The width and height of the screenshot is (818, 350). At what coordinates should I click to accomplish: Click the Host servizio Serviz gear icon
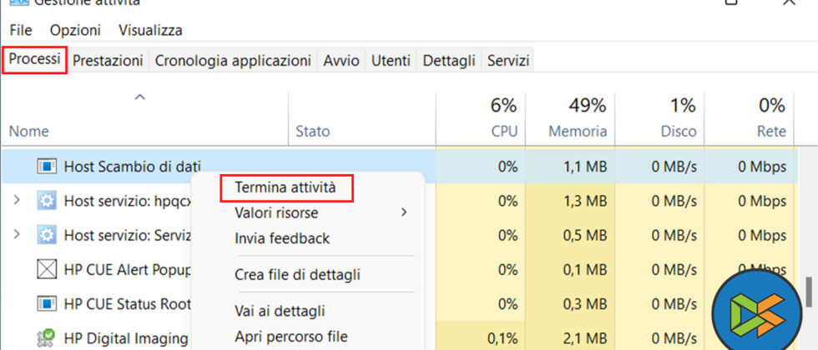coord(46,236)
